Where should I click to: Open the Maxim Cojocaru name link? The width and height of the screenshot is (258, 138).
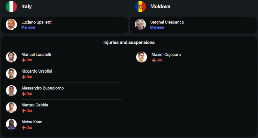pyautogui.click(x=166, y=55)
